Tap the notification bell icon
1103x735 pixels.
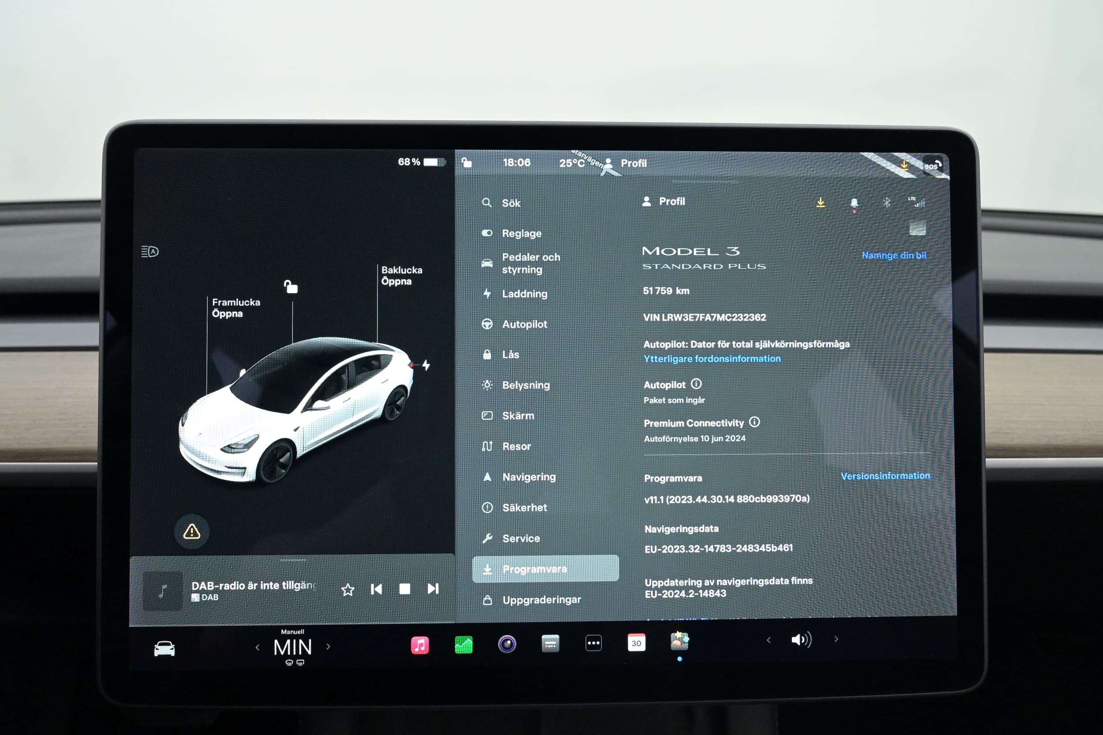tap(854, 203)
